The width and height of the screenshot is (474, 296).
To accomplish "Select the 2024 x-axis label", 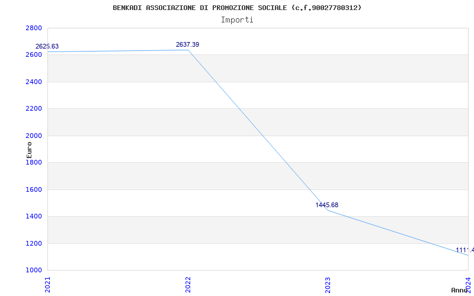I will pyautogui.click(x=468, y=285).
